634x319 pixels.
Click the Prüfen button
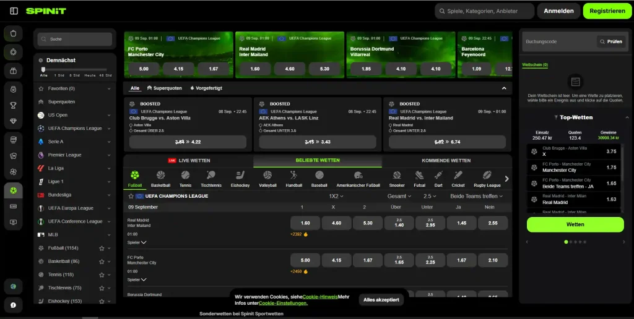(610, 41)
